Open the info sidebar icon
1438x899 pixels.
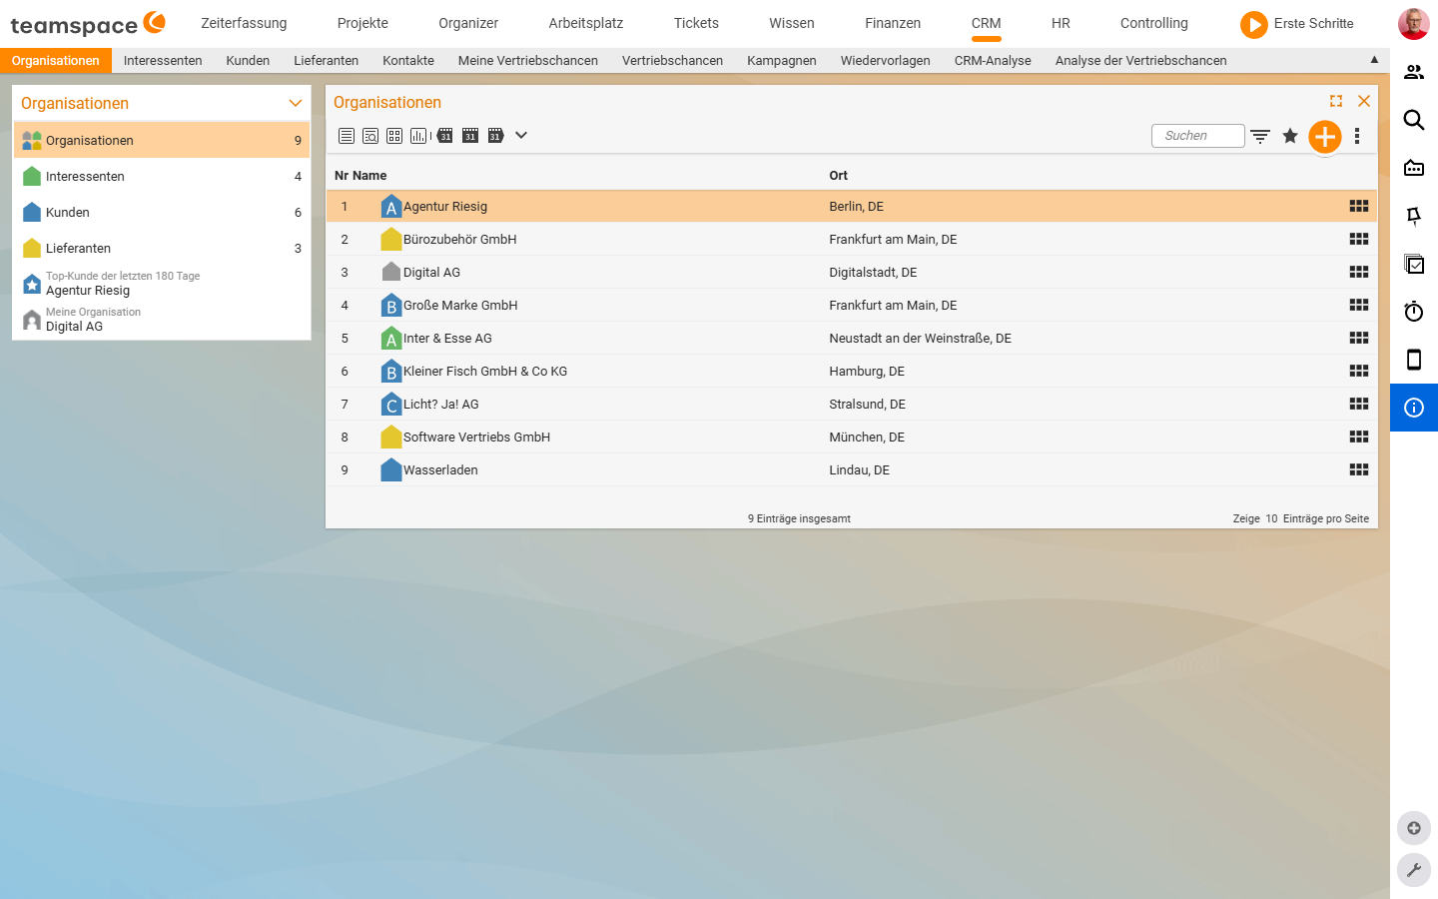click(x=1414, y=408)
